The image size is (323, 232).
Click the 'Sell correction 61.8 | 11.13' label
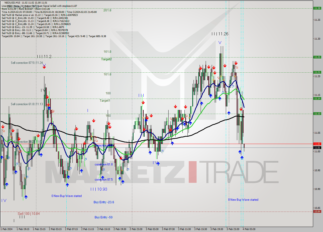(27, 104)
